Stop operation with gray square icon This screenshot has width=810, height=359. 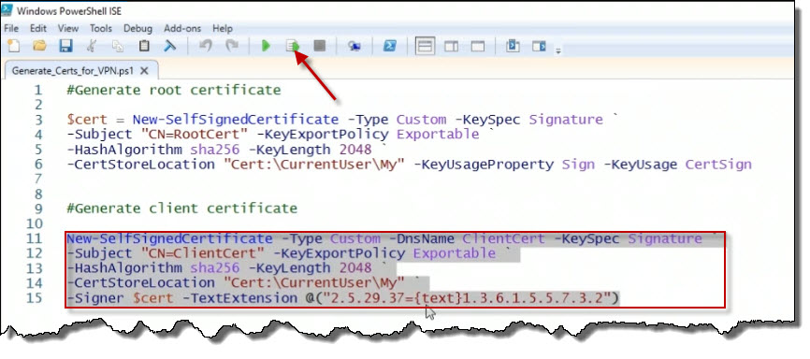(320, 46)
